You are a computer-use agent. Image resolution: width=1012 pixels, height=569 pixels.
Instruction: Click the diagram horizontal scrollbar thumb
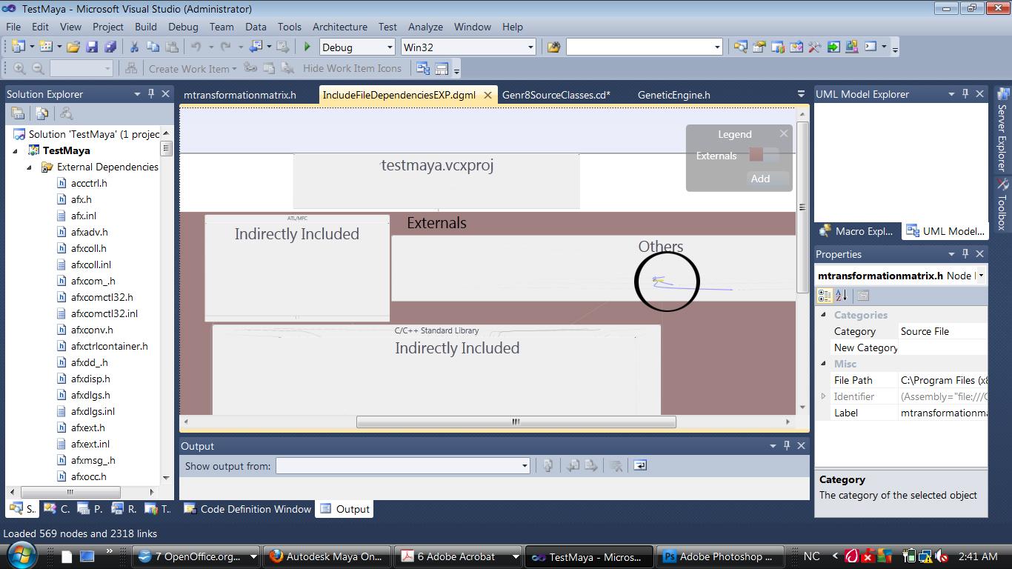coord(516,422)
